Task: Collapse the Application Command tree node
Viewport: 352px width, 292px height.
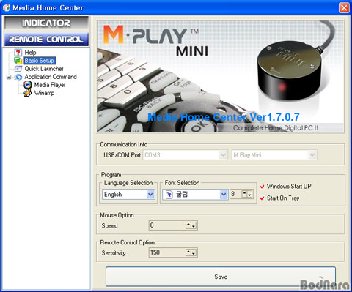Action: pos(9,77)
